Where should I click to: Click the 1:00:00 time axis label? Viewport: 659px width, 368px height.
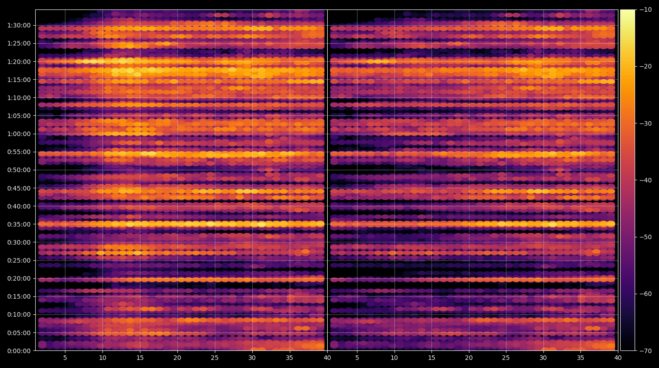(19, 134)
